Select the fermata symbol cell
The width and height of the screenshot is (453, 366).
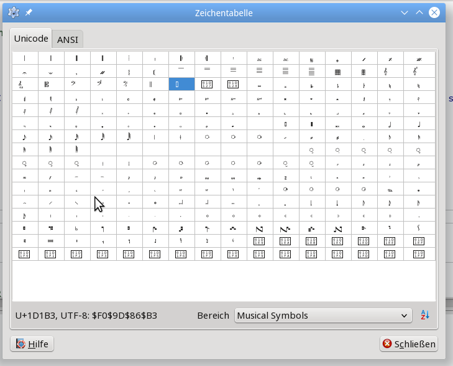[x=24, y=72]
